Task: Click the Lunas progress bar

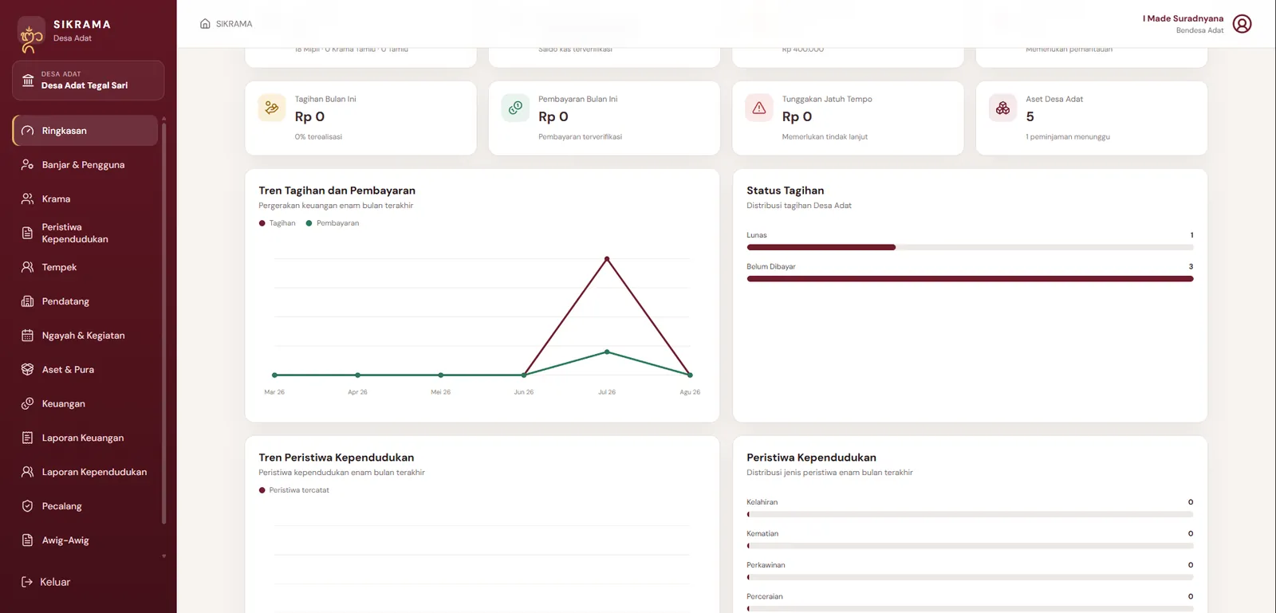Action: point(970,247)
